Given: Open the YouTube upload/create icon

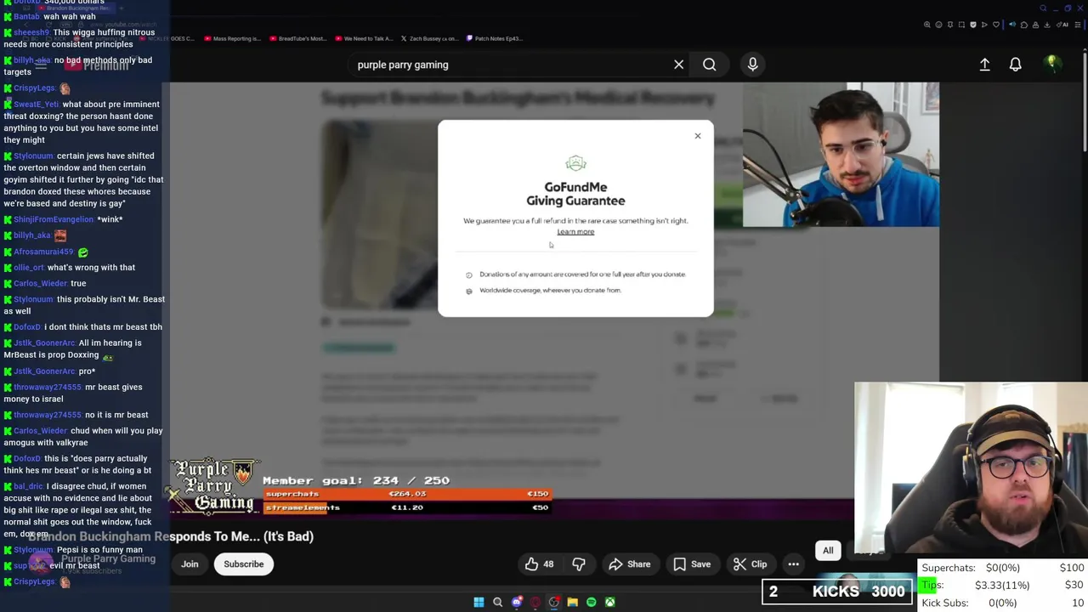Looking at the screenshot, I should tap(984, 65).
